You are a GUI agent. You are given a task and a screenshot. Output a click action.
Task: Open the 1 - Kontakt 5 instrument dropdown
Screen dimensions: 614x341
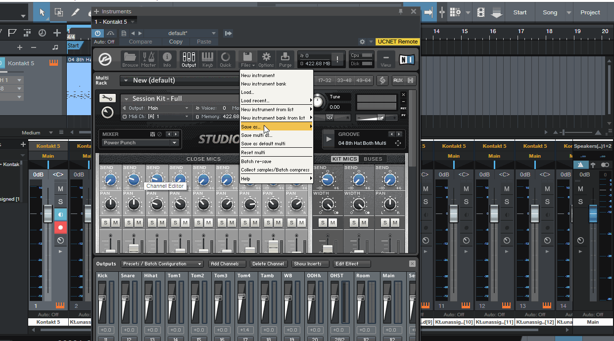point(115,22)
